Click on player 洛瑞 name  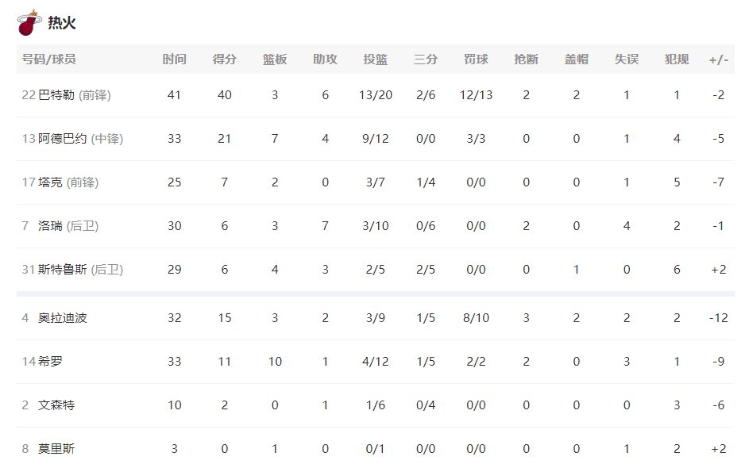(x=50, y=226)
